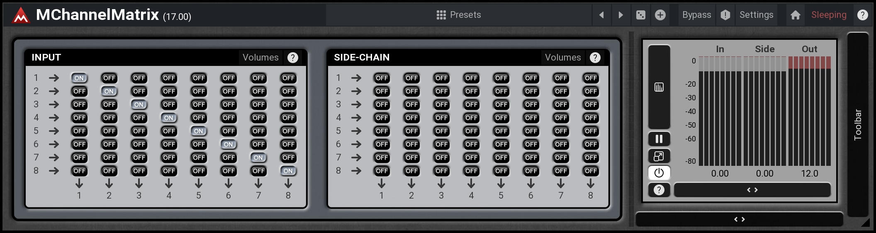
Task: Open the INPUT panel help icon
Action: coord(293,58)
